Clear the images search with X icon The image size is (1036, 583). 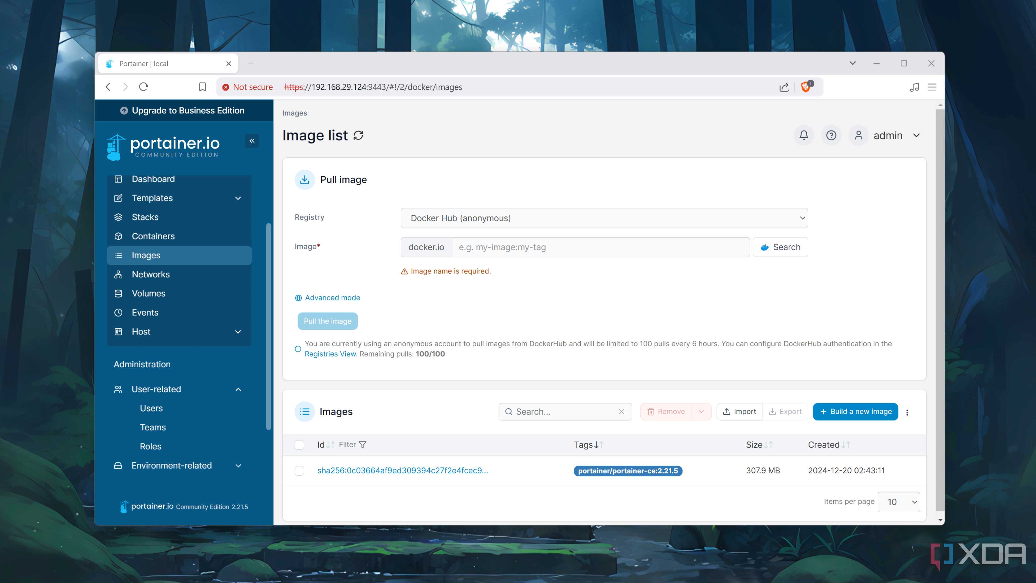[621, 412]
